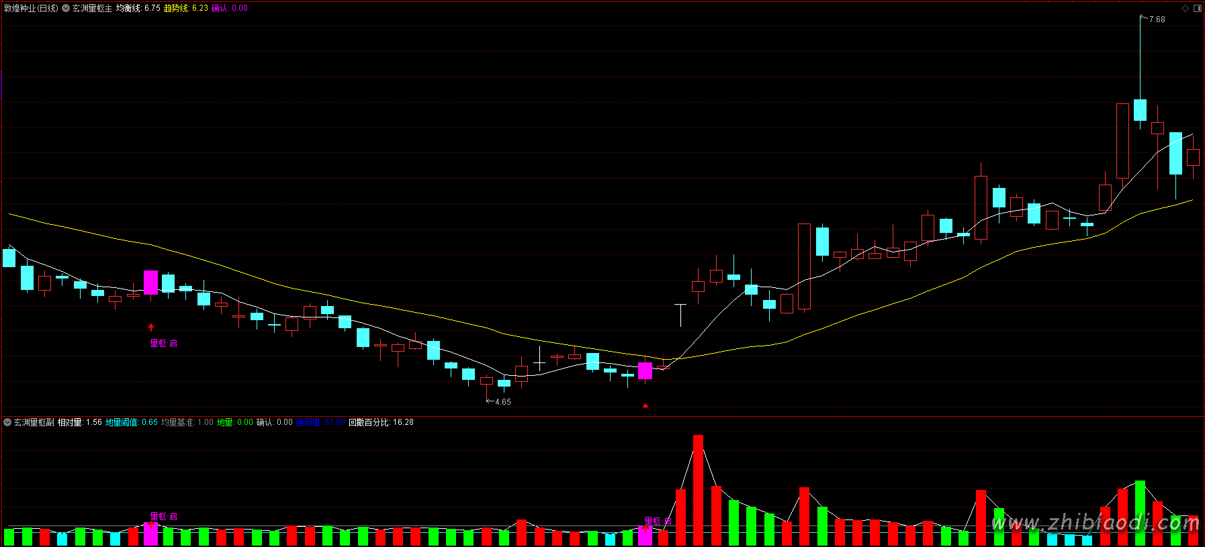
Task: Select the 敦煌种业(日线) chart title
Action: coord(31,8)
